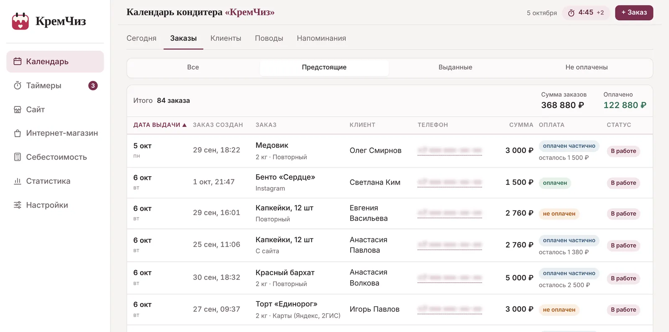Click the оплачен badge for Бенто «Сердце»
This screenshot has height=332, width=669.
pyautogui.click(x=555, y=183)
